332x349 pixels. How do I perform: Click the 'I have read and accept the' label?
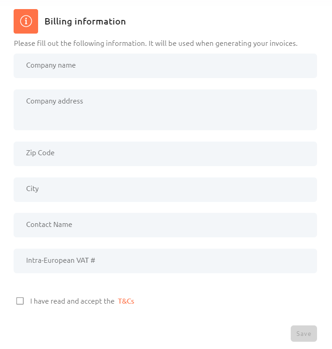click(72, 301)
